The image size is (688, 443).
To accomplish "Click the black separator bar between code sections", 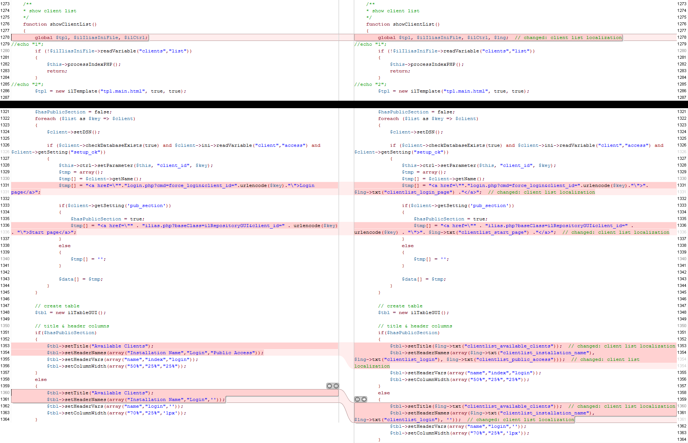I will 344,104.
